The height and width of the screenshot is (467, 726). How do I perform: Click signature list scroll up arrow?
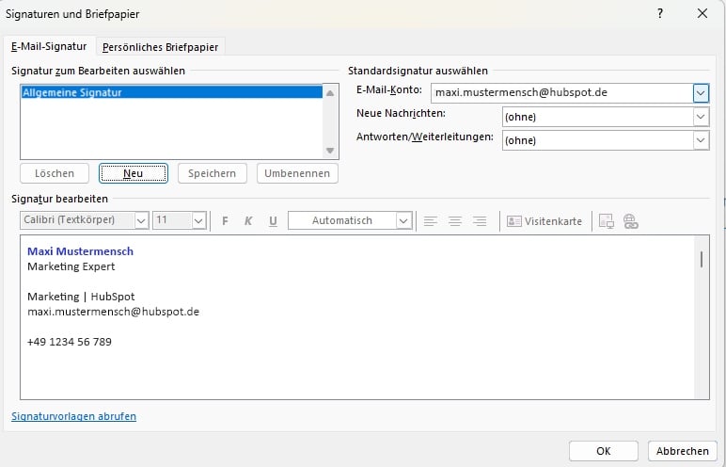pyautogui.click(x=330, y=93)
